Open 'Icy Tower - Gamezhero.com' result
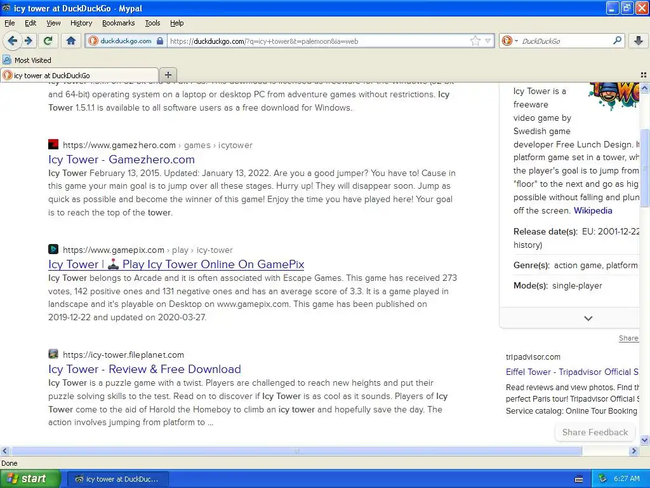 (x=121, y=159)
